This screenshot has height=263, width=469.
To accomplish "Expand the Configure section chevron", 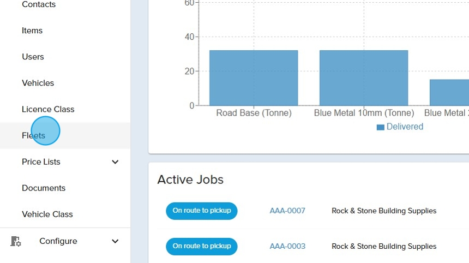I will click(x=115, y=241).
